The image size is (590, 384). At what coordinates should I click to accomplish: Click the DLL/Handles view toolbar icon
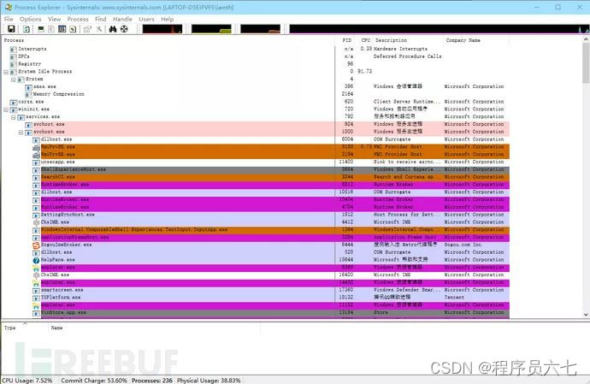click(x=73, y=29)
